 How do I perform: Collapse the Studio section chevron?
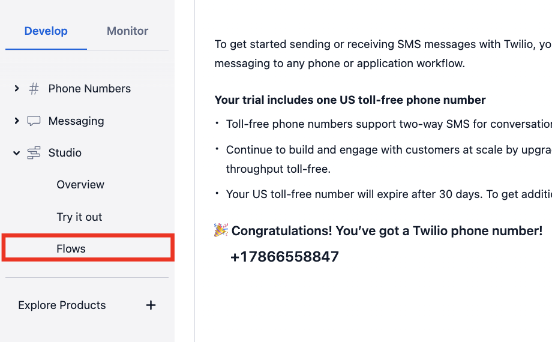[17, 153]
